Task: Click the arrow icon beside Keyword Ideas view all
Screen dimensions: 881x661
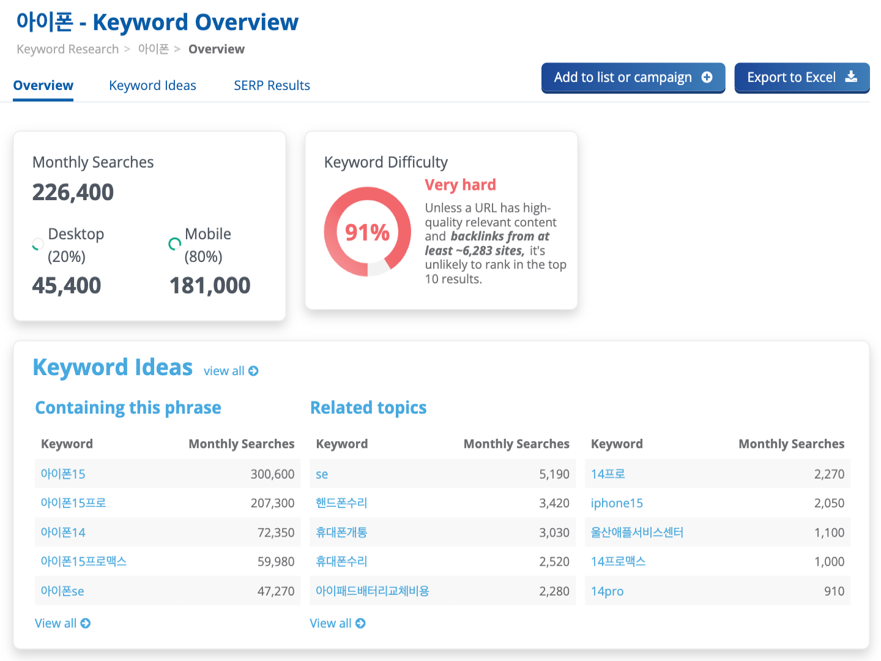Action: pos(253,371)
